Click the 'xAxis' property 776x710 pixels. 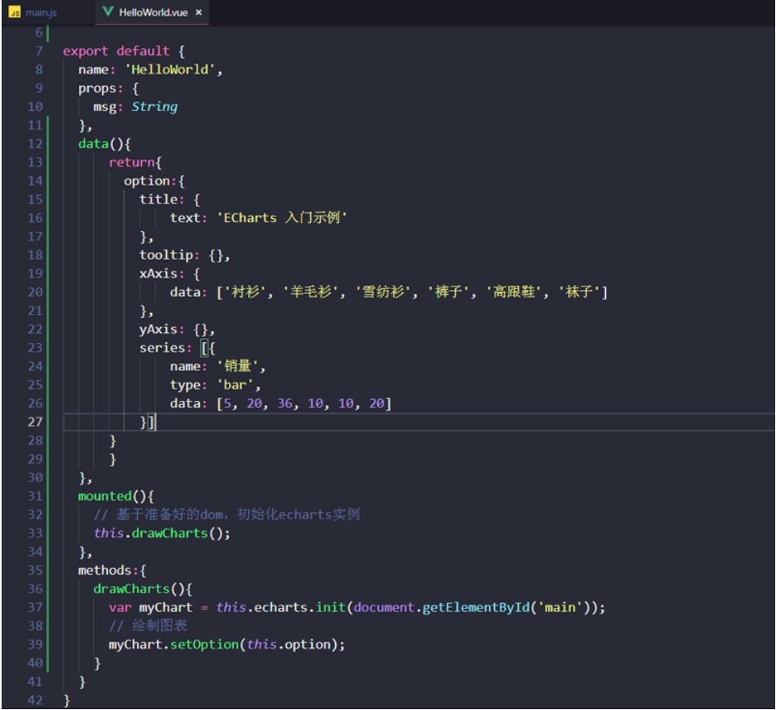(159, 274)
